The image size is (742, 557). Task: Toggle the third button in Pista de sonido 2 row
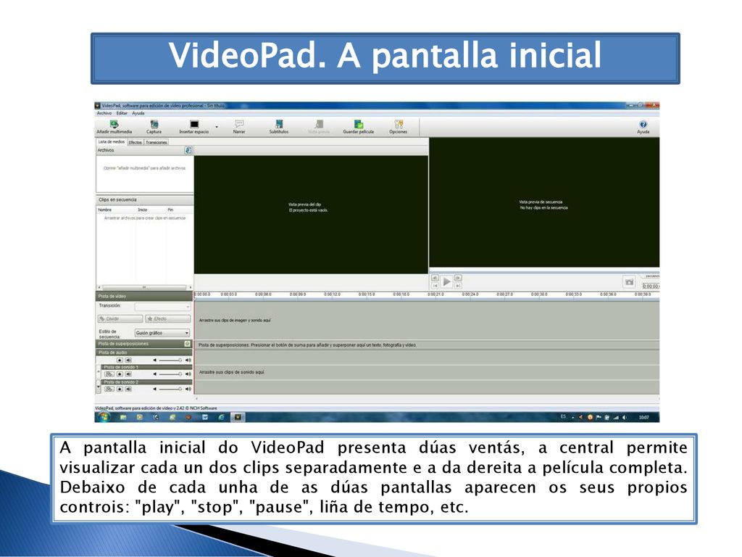[x=128, y=389]
